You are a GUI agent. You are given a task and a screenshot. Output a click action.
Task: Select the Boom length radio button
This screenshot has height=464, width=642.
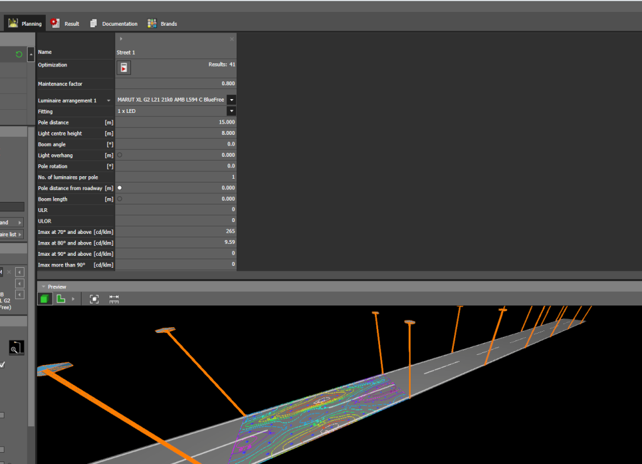120,199
